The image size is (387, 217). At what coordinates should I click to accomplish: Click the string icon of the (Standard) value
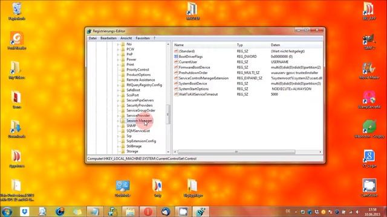176,51
